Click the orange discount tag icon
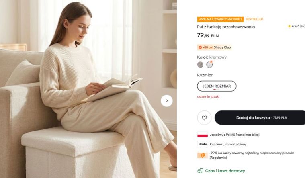305x178 pixels. 203,155
